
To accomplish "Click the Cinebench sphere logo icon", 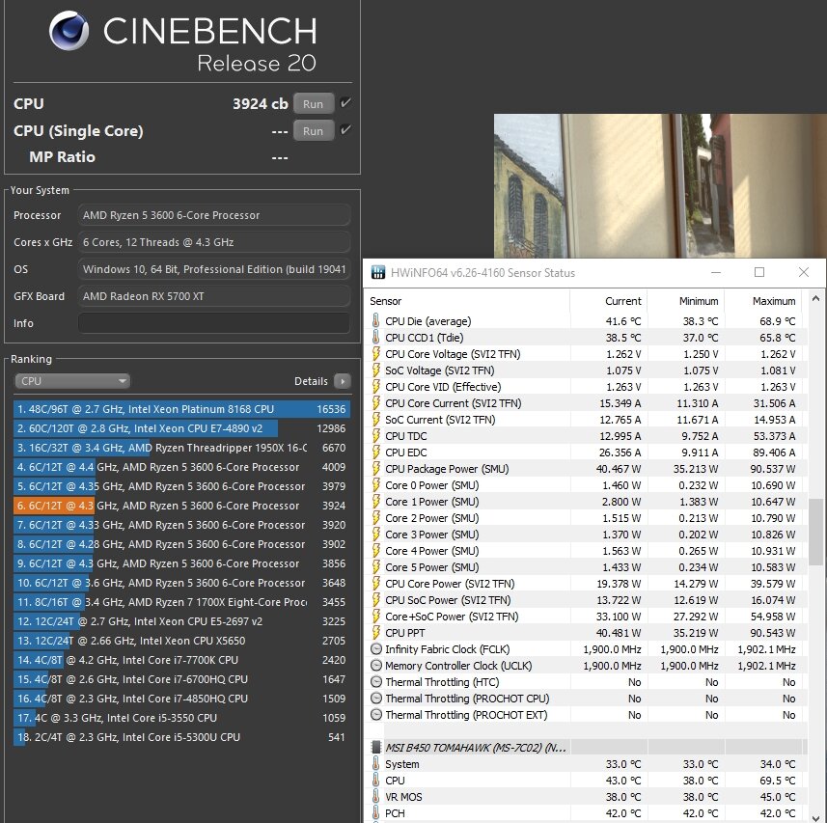I will (x=69, y=31).
